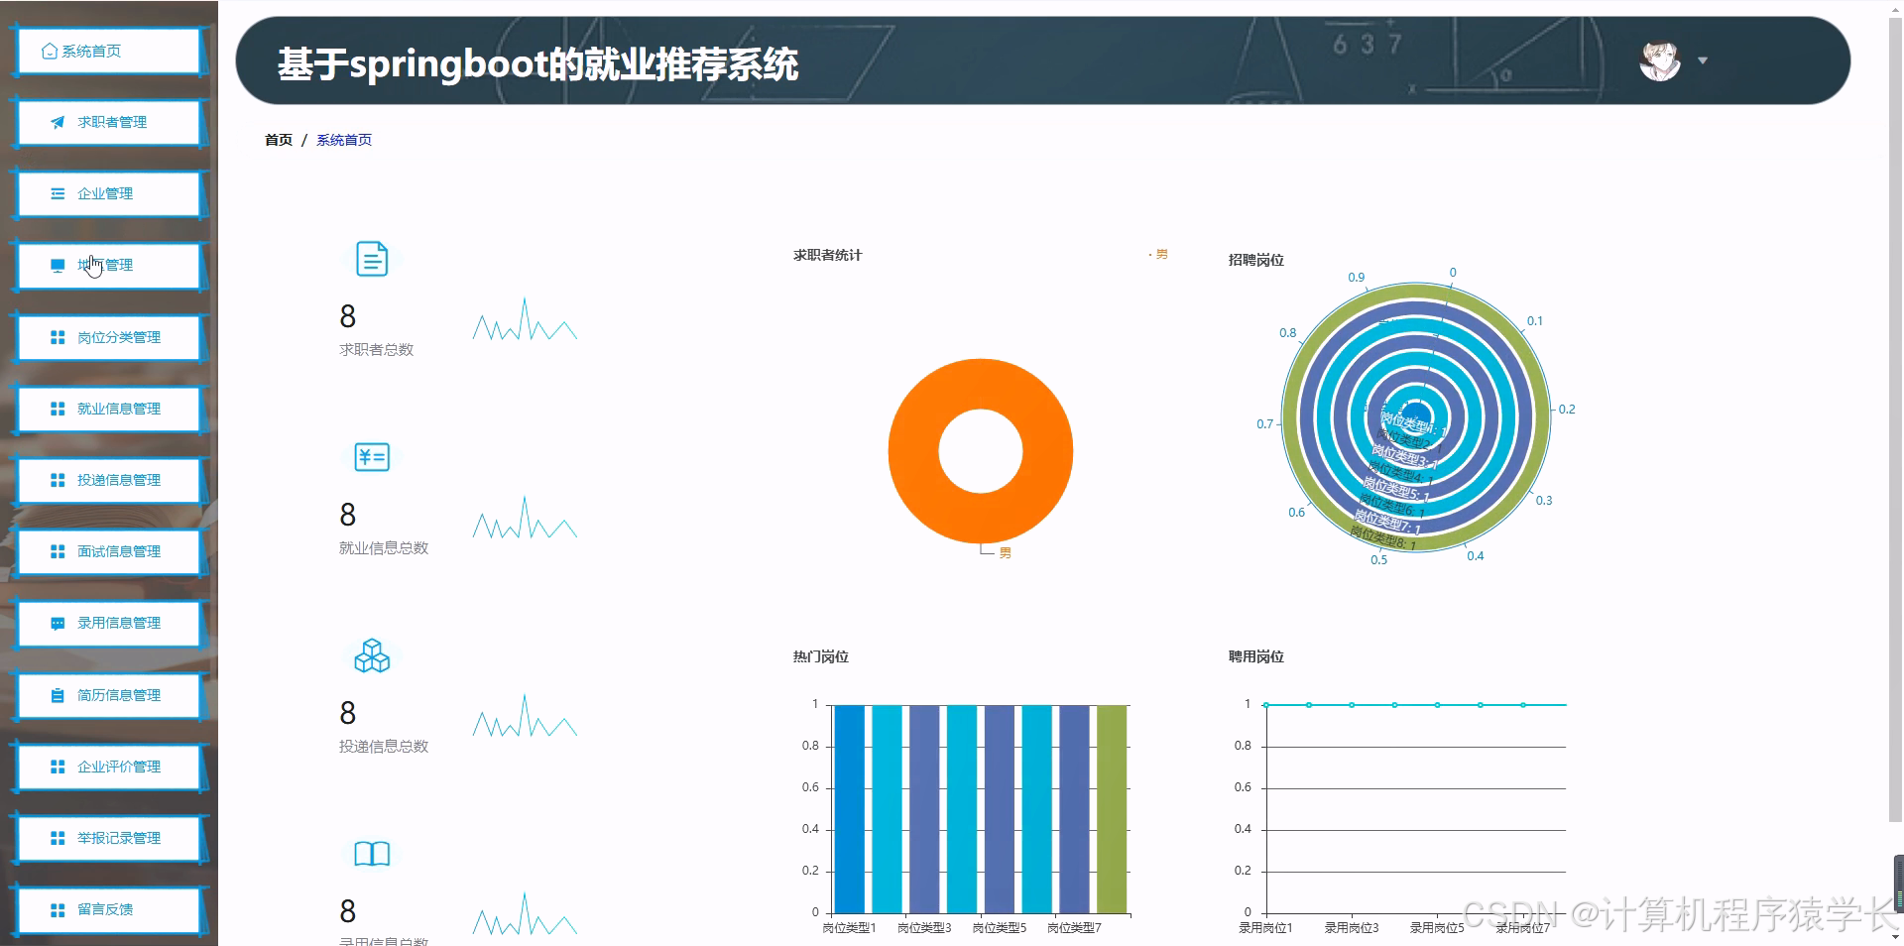Click the olive green bar in 热门岗位 chart
The height and width of the screenshot is (946, 1904).
coord(1112,808)
